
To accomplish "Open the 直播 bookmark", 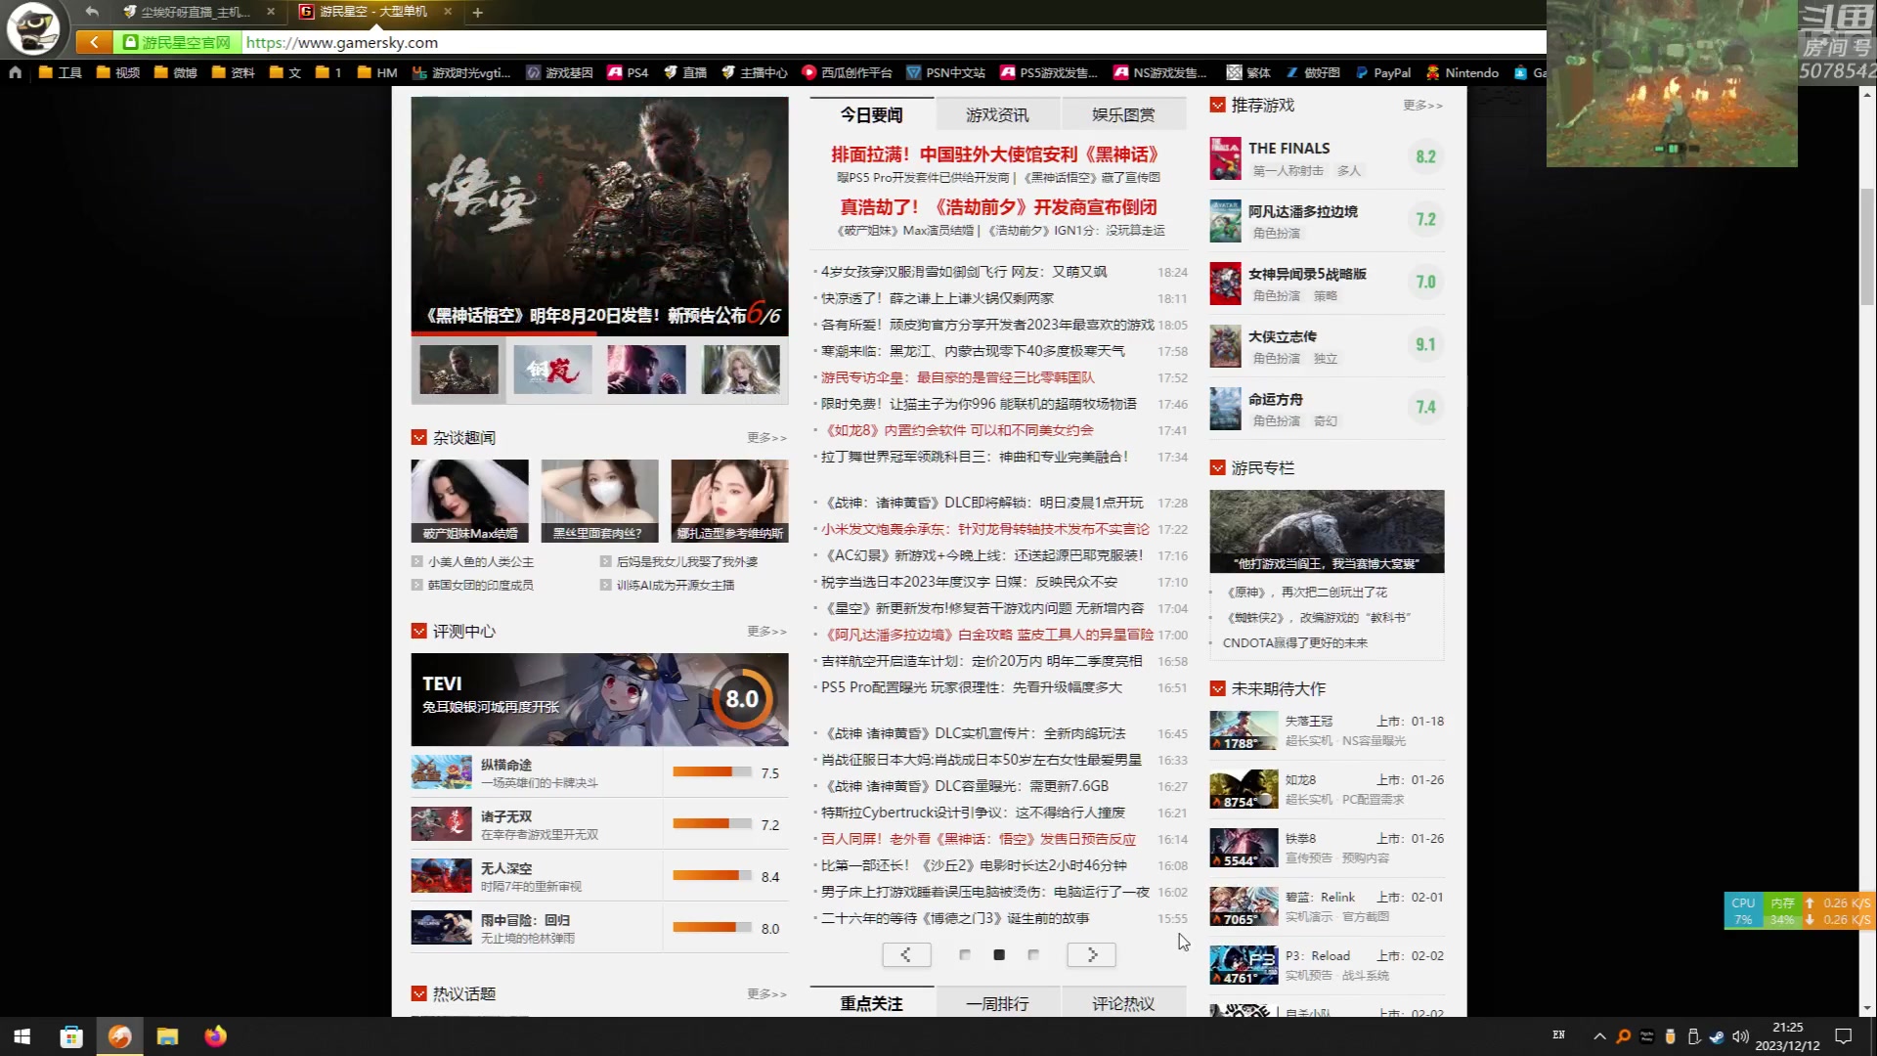I will [684, 72].
